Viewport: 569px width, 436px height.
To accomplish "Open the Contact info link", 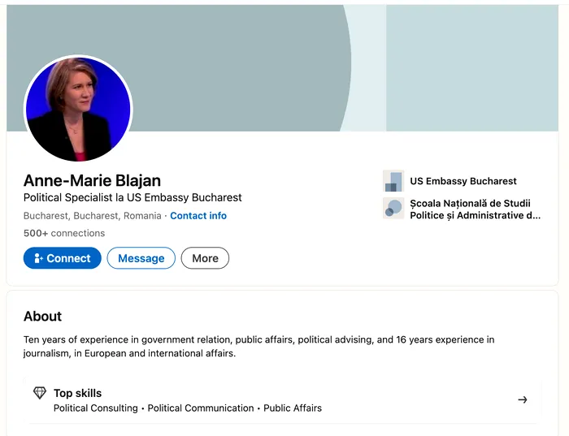I will tap(198, 216).
